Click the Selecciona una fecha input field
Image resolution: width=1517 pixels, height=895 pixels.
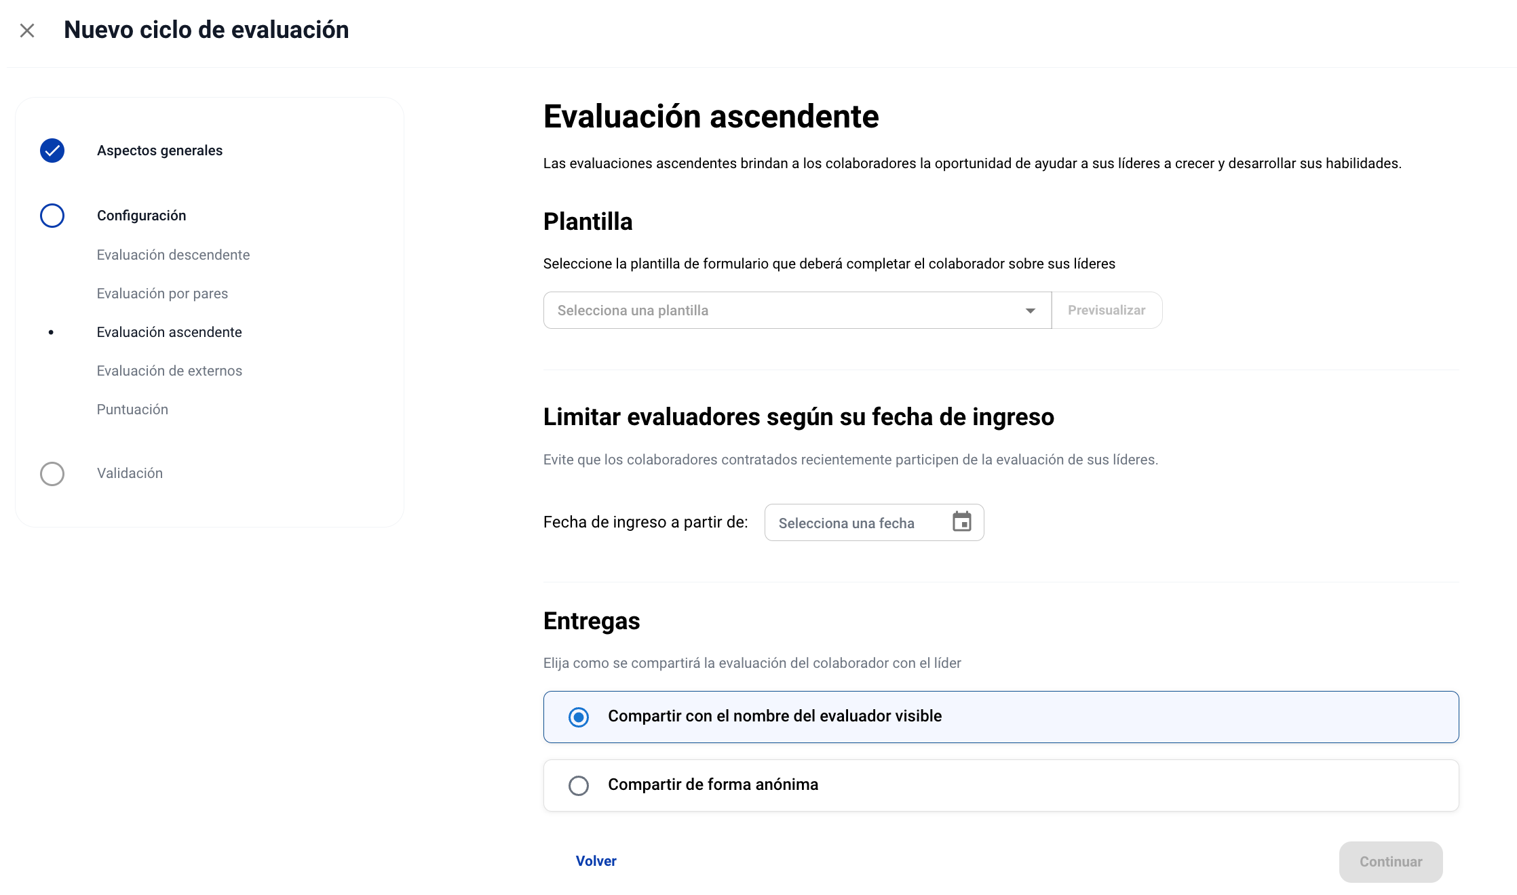click(x=855, y=523)
